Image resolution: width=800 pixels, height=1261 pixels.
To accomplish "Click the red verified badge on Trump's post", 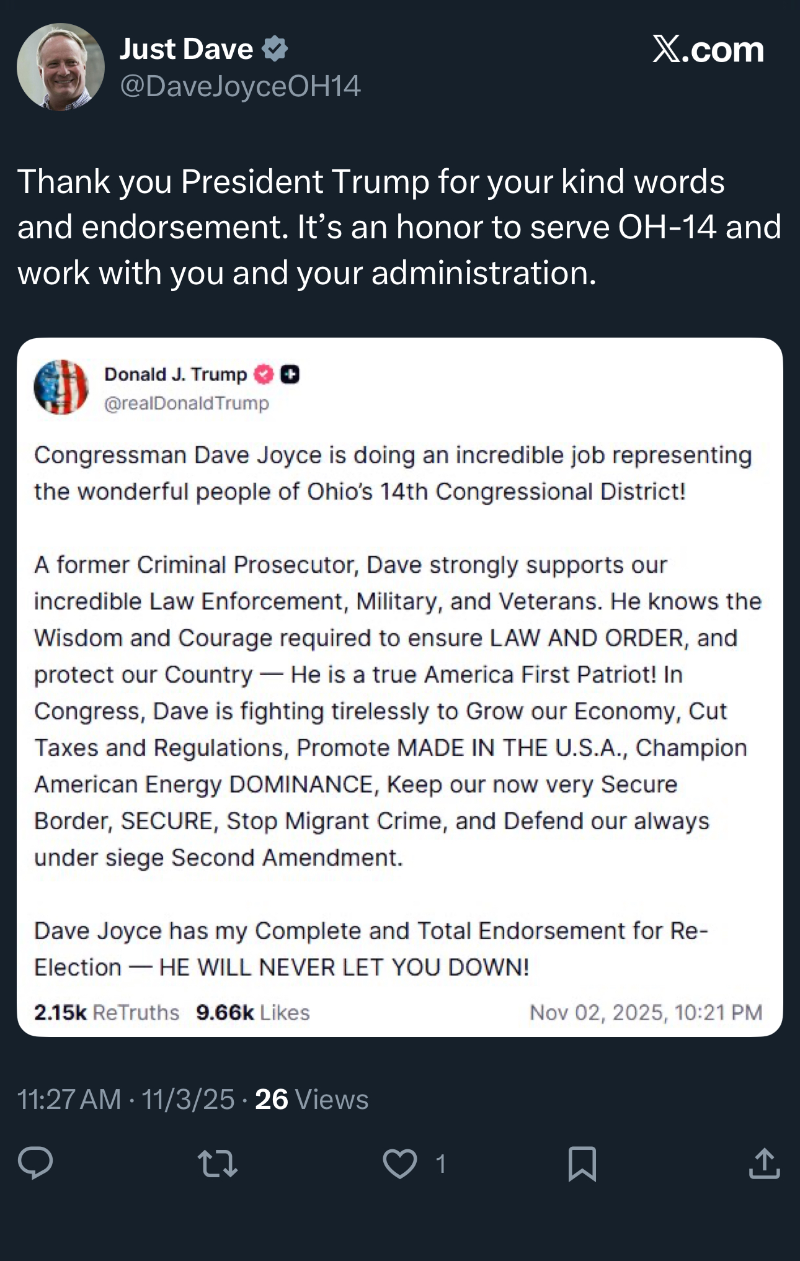I will click(x=264, y=374).
